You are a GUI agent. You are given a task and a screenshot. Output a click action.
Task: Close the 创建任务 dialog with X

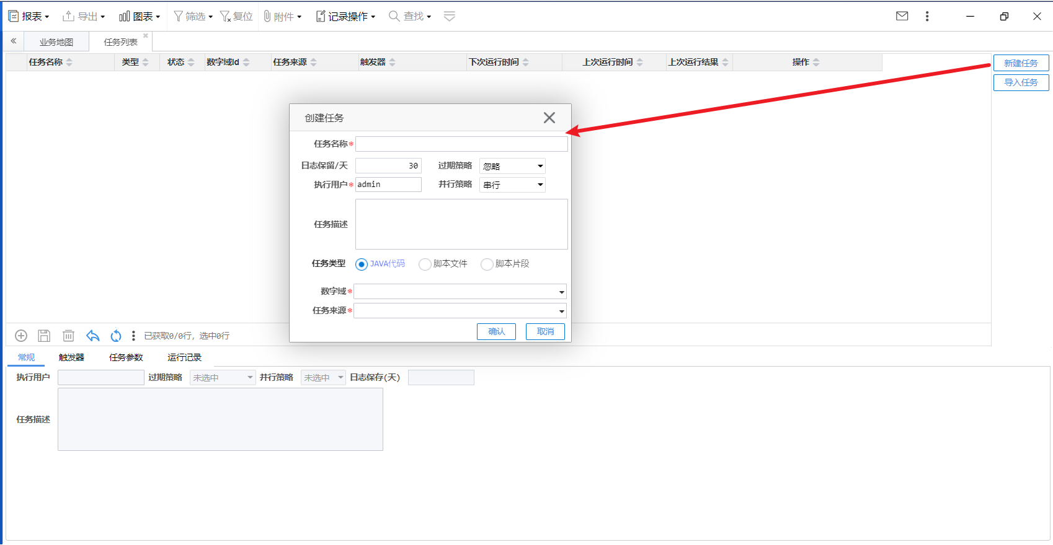(x=549, y=118)
